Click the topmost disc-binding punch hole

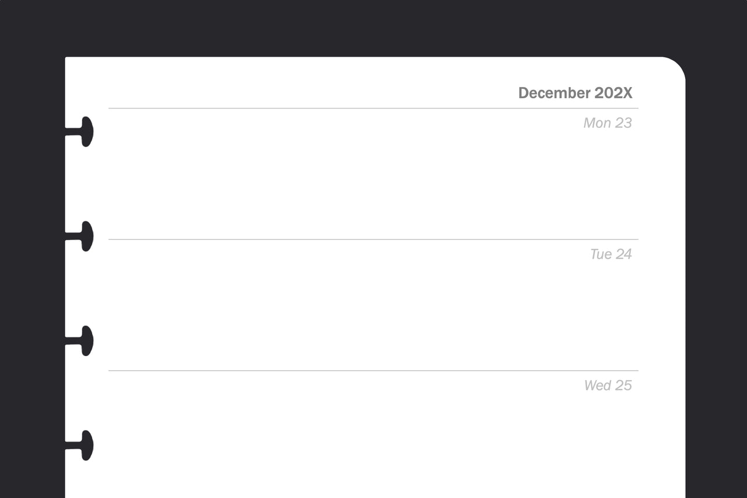click(86, 132)
